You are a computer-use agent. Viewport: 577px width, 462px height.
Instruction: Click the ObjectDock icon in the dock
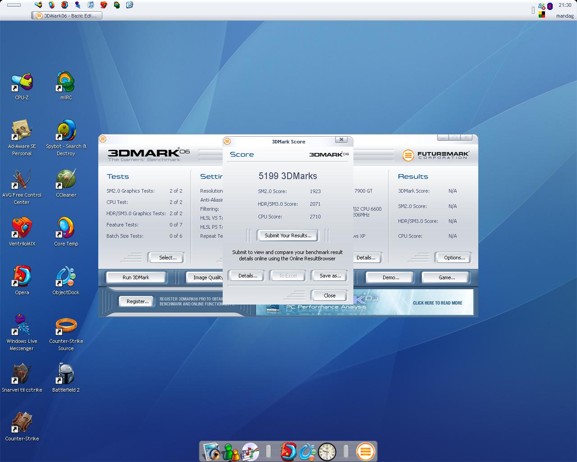pyautogui.click(x=308, y=451)
